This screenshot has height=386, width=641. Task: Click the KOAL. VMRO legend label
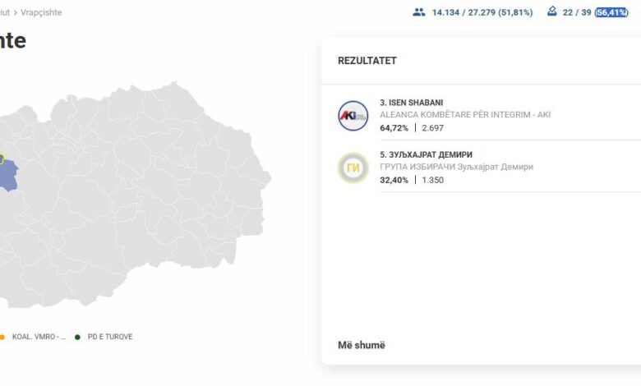click(39, 337)
